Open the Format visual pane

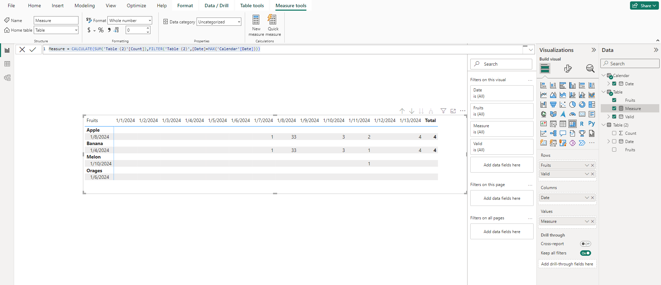(x=568, y=69)
